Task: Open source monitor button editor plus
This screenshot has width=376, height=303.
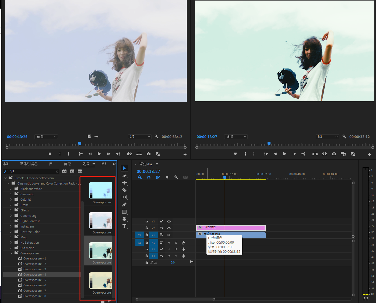Action: (185, 154)
